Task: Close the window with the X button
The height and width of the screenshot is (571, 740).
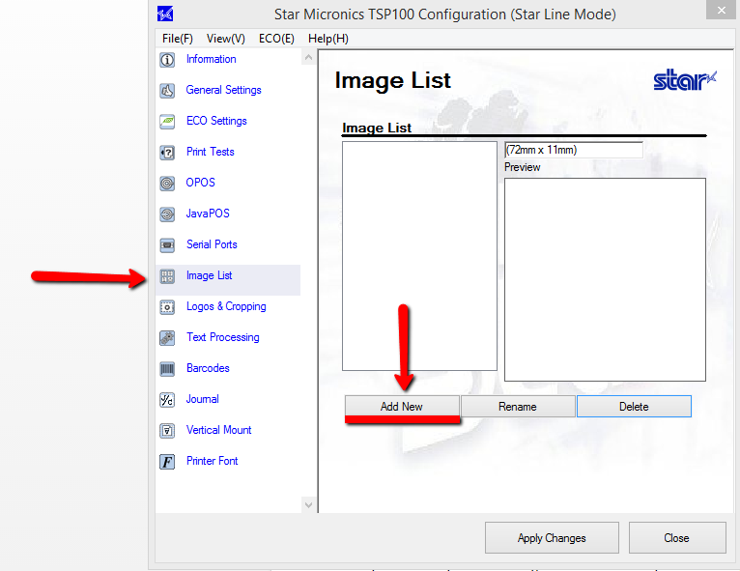Action: [721, 10]
